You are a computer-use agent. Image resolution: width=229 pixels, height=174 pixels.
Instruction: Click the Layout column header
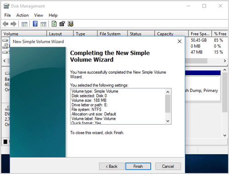60,33
